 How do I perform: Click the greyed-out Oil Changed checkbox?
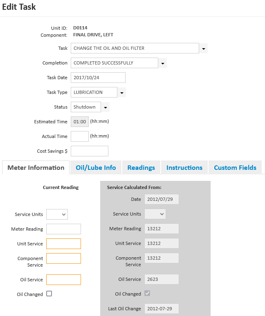pos(147,294)
